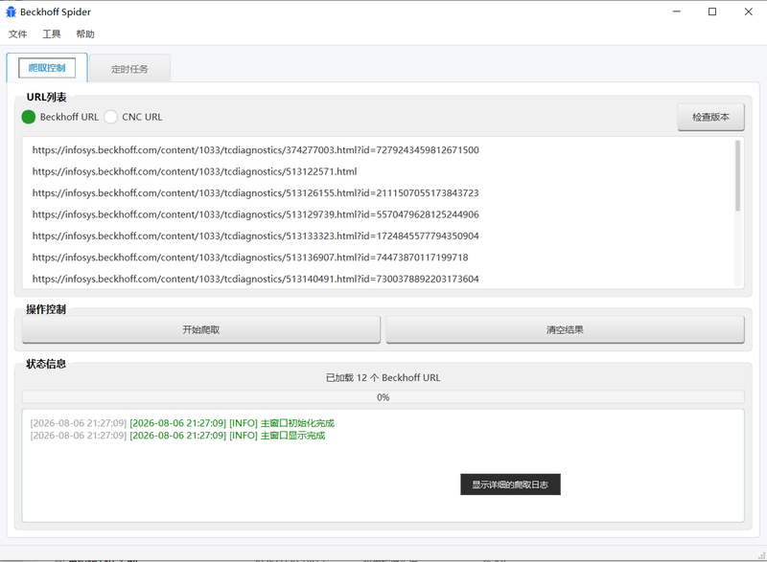This screenshot has width=767, height=562.
Task: Close the Beckhoff Spider window
Action: (x=749, y=11)
